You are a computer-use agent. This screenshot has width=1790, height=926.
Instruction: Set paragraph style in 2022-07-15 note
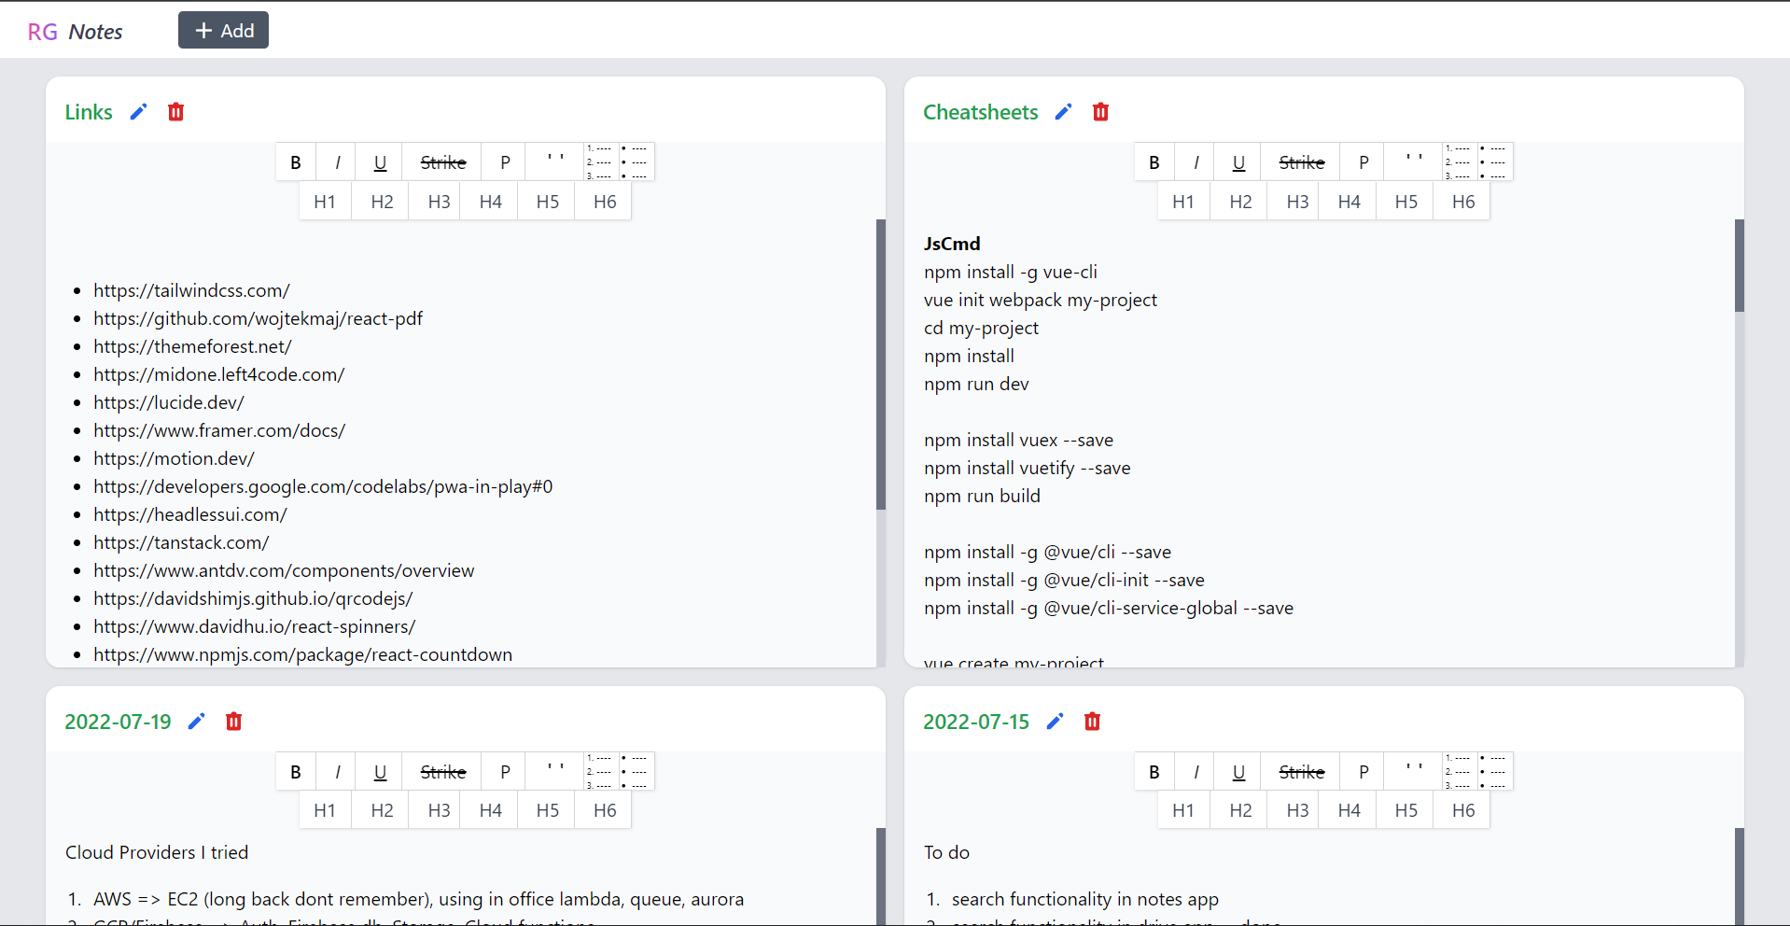click(x=1363, y=772)
